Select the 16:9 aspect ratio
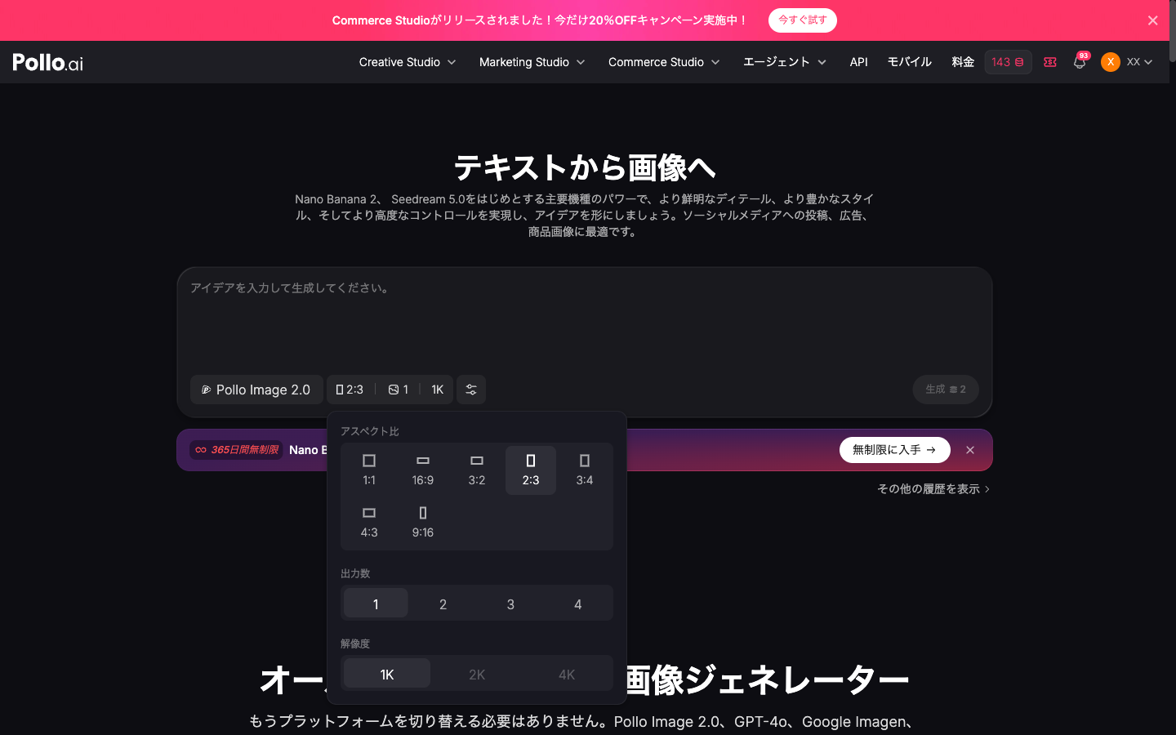The image size is (1176, 735). [423, 470]
